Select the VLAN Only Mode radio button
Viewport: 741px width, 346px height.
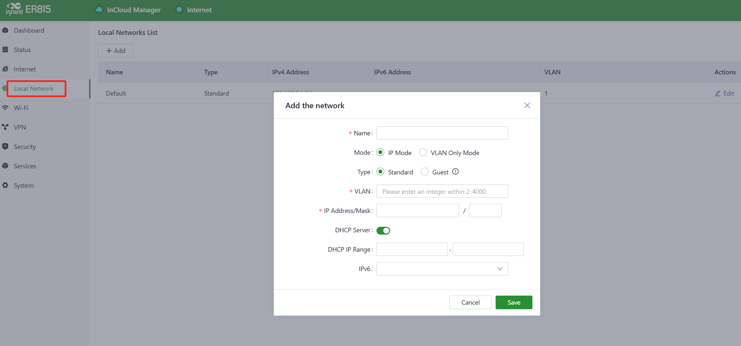[x=423, y=152]
